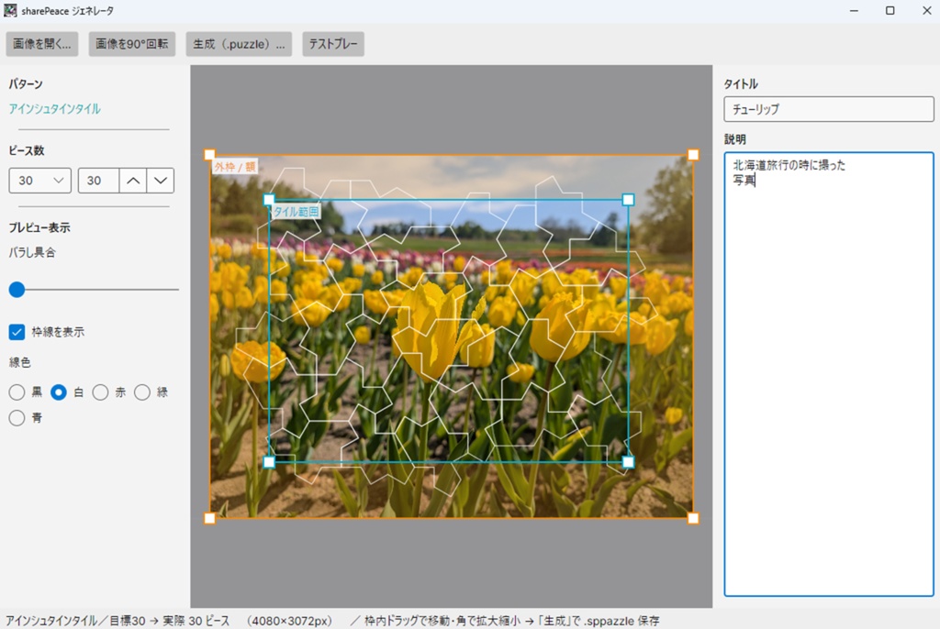Image resolution: width=940 pixels, height=629 pixels.
Task: Open the アインシュタインタイル pattern selector
Action: pyautogui.click(x=54, y=109)
